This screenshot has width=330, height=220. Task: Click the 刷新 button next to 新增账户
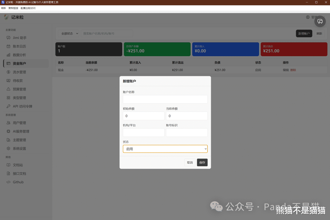click(x=319, y=34)
